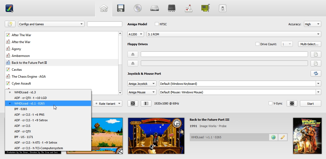Open the Hard Drives tab
The height and width of the screenshot is (159, 326).
click(155, 8)
